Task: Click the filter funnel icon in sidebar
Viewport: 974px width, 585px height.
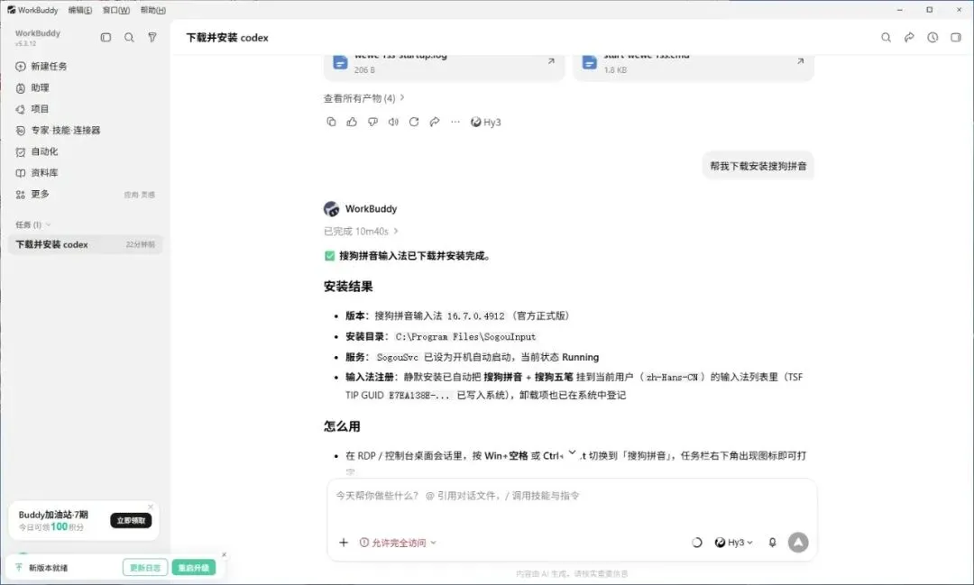Action: pos(152,37)
